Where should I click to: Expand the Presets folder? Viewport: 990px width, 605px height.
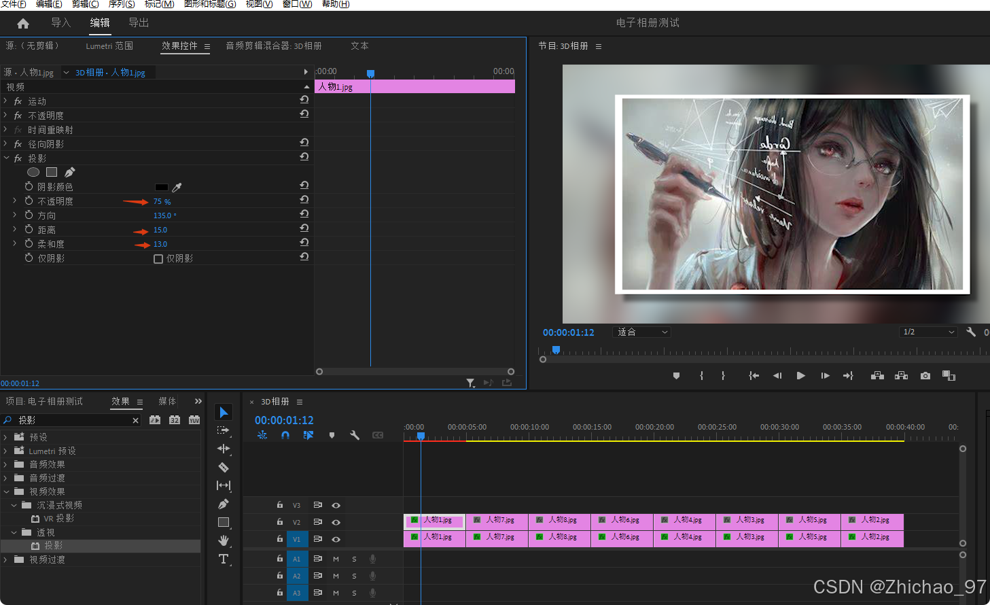pos(5,437)
